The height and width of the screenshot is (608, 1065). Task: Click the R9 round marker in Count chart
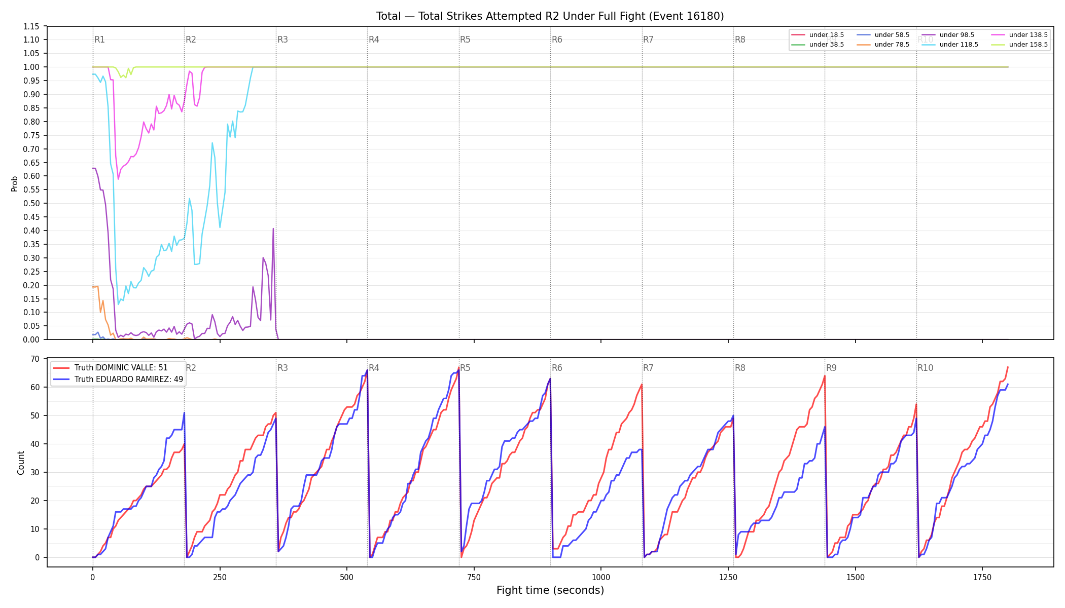pos(831,368)
